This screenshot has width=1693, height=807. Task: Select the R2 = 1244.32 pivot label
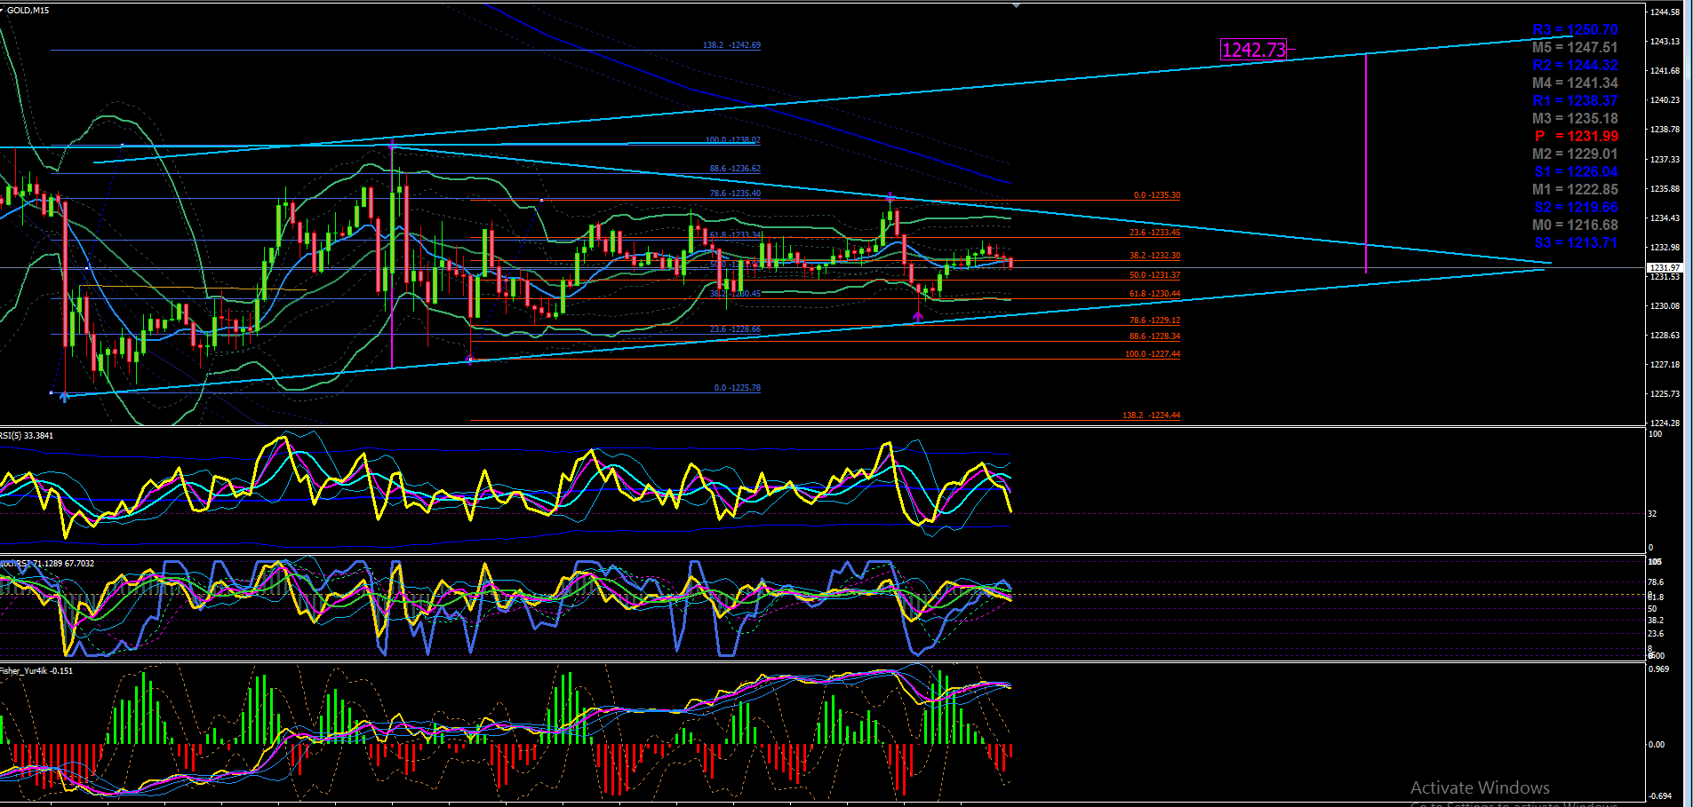pyautogui.click(x=1575, y=66)
